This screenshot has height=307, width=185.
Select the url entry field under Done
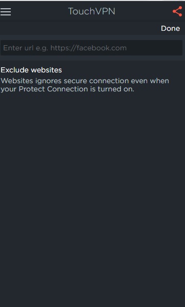tap(91, 48)
